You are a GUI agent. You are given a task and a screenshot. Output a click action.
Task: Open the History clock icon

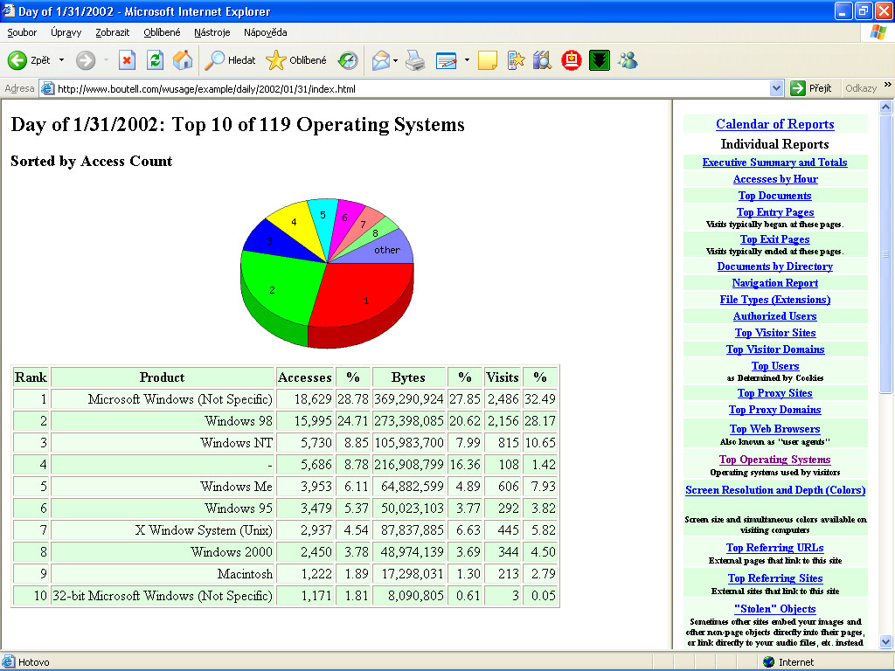coord(348,60)
